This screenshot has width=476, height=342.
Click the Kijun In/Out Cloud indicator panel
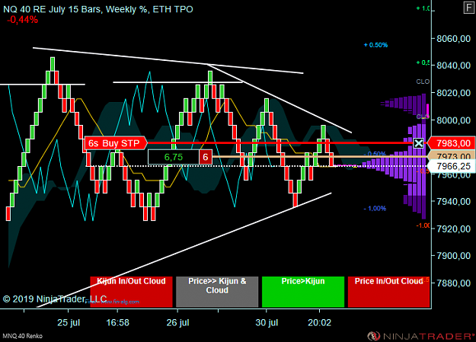131,292
